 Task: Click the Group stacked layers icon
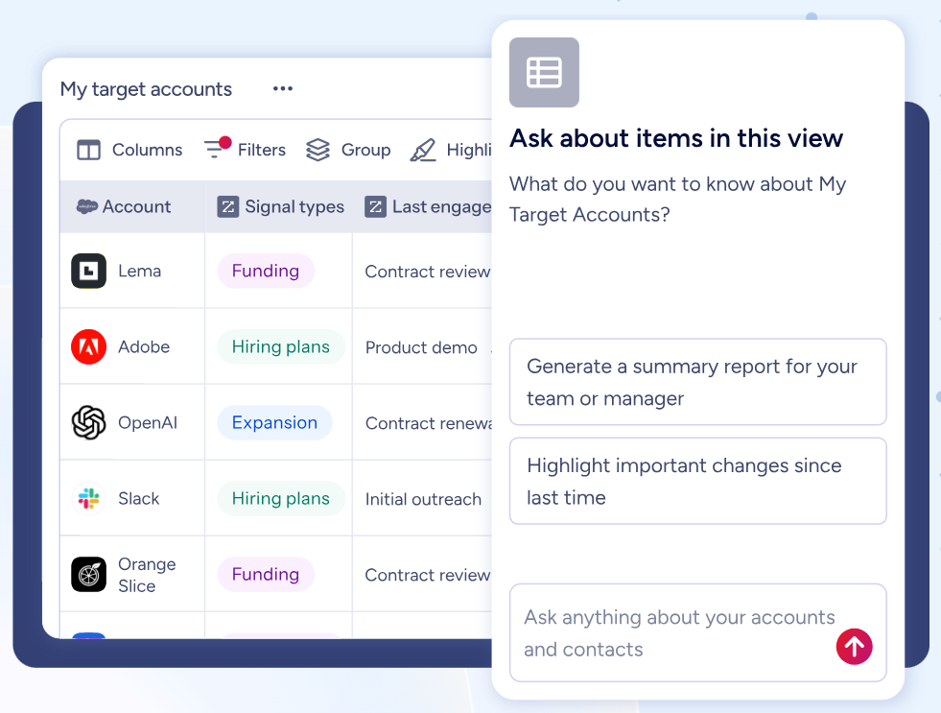(318, 150)
